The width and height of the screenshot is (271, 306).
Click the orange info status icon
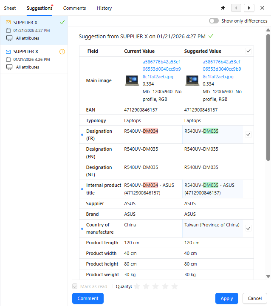tap(62, 51)
